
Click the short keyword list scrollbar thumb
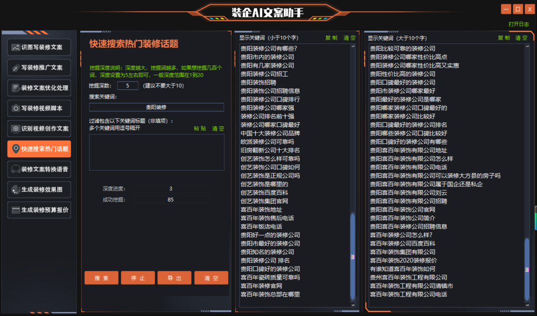[353, 256]
